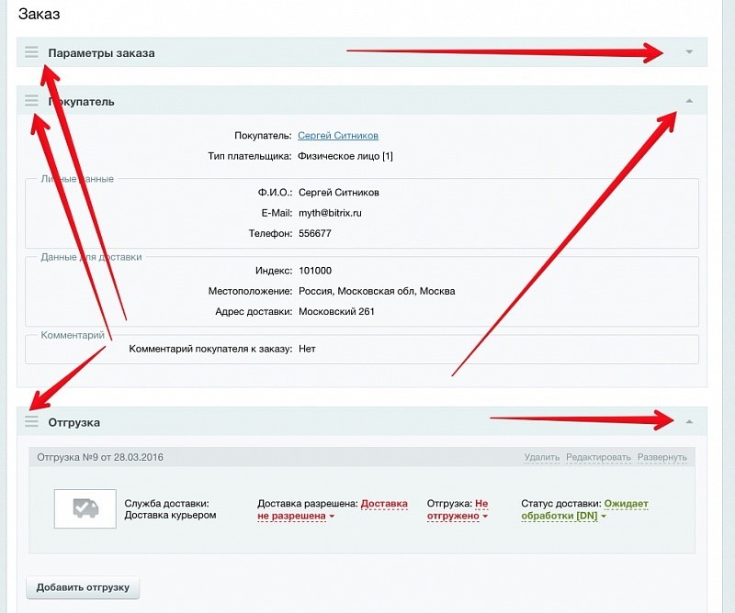This screenshot has height=613, width=735.
Task: Click drag handle icon of Покупатель section
Action: (31, 100)
